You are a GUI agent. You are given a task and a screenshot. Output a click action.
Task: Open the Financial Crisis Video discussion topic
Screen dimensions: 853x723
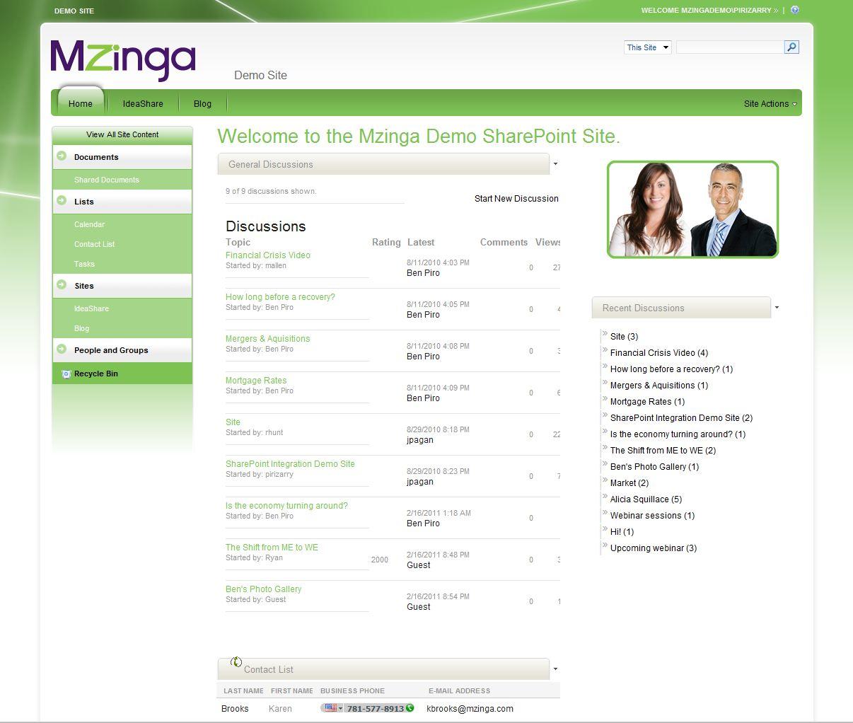click(x=267, y=255)
